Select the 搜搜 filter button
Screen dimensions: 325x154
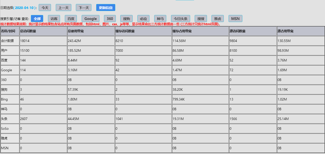point(201,19)
